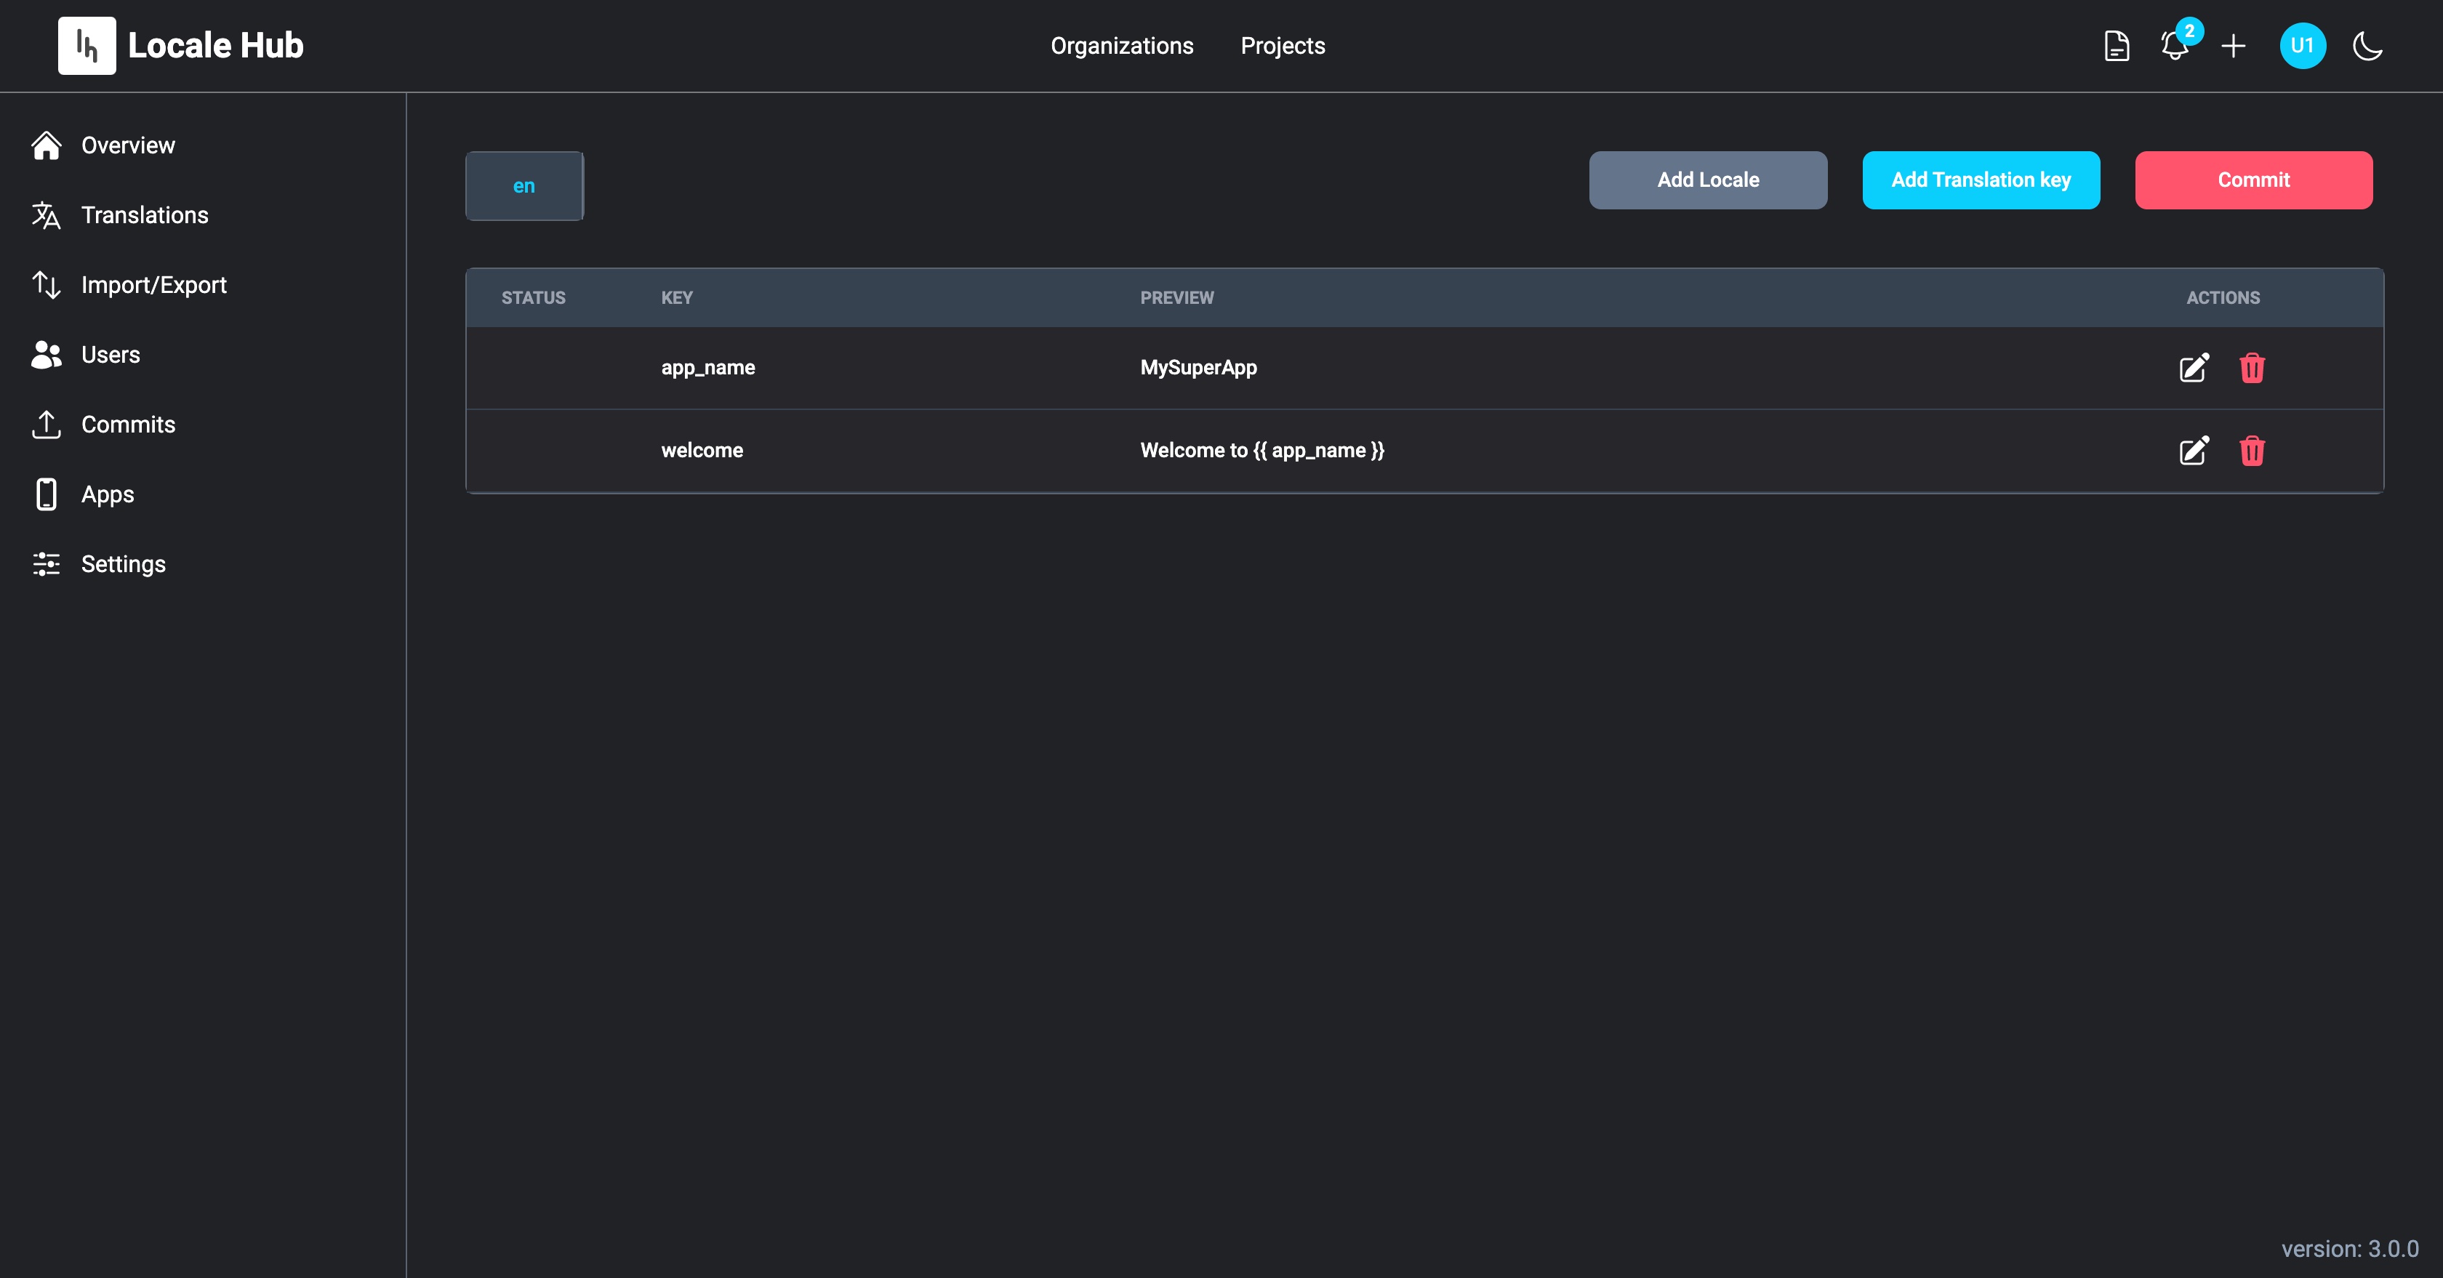Click the STATUS column header
This screenshot has height=1278, width=2443.
pyautogui.click(x=533, y=298)
